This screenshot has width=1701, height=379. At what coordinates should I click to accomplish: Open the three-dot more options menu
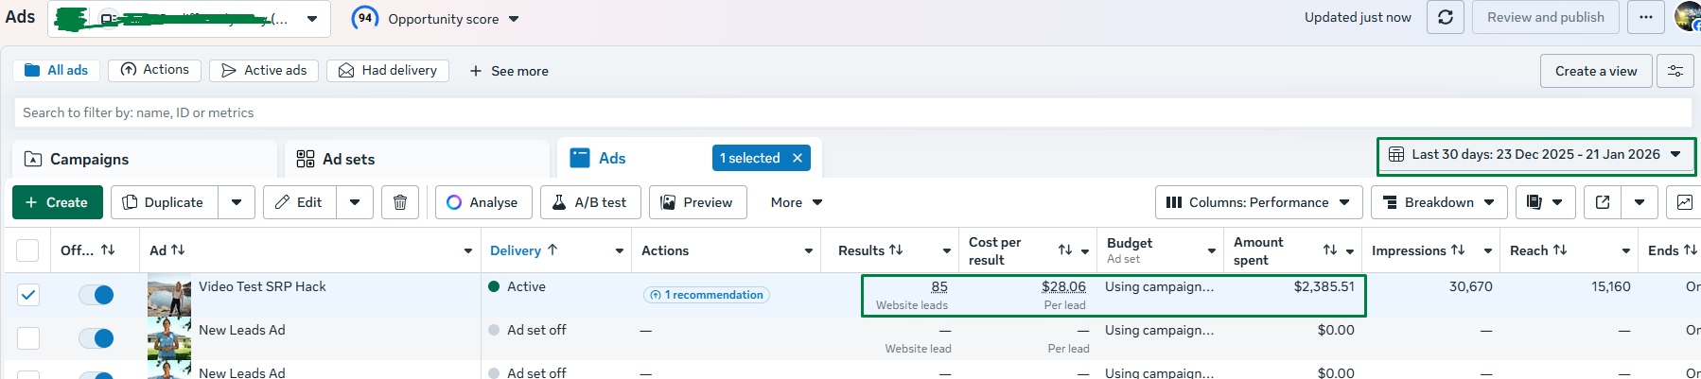(1646, 17)
